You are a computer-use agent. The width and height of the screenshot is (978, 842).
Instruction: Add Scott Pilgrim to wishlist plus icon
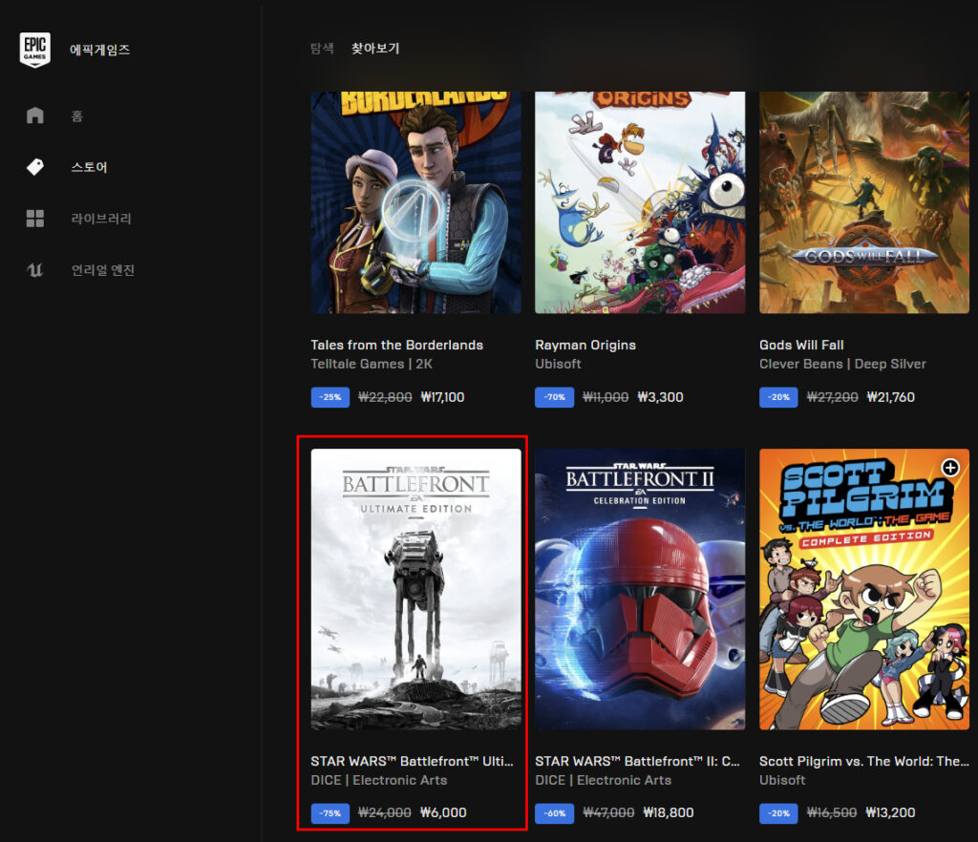950,468
